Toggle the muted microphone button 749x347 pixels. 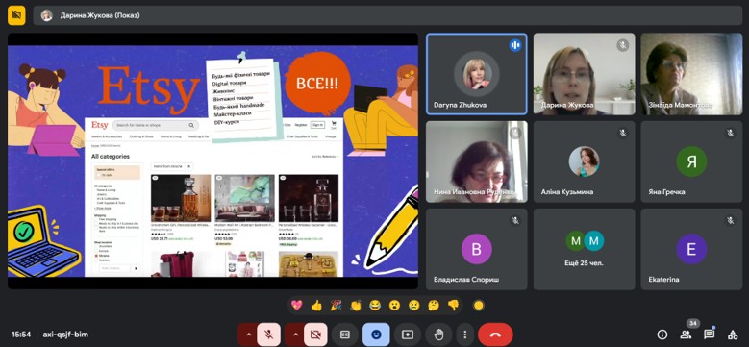268,335
